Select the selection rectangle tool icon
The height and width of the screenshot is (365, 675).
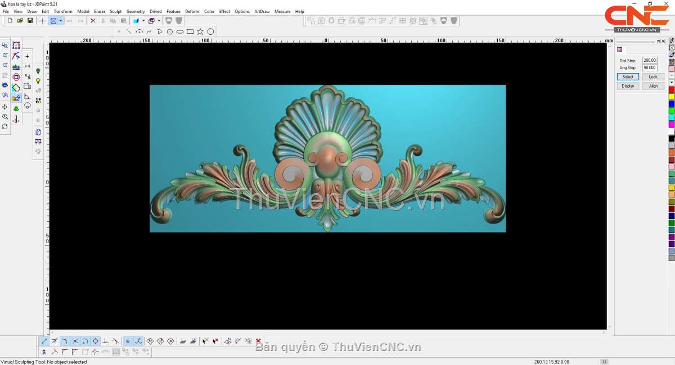[x=16, y=45]
